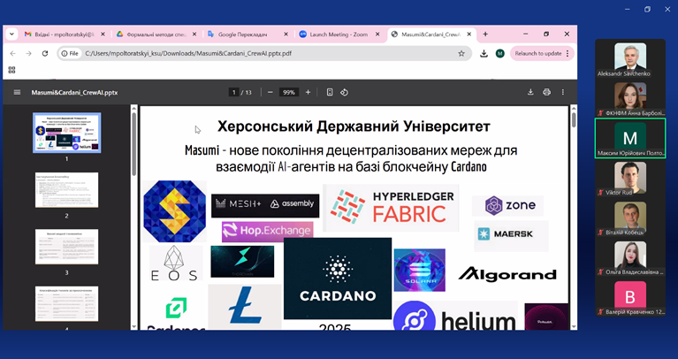The image size is (678, 359).
Task: Toggle the PDF sidebar hamburger menu
Action: tap(17, 92)
